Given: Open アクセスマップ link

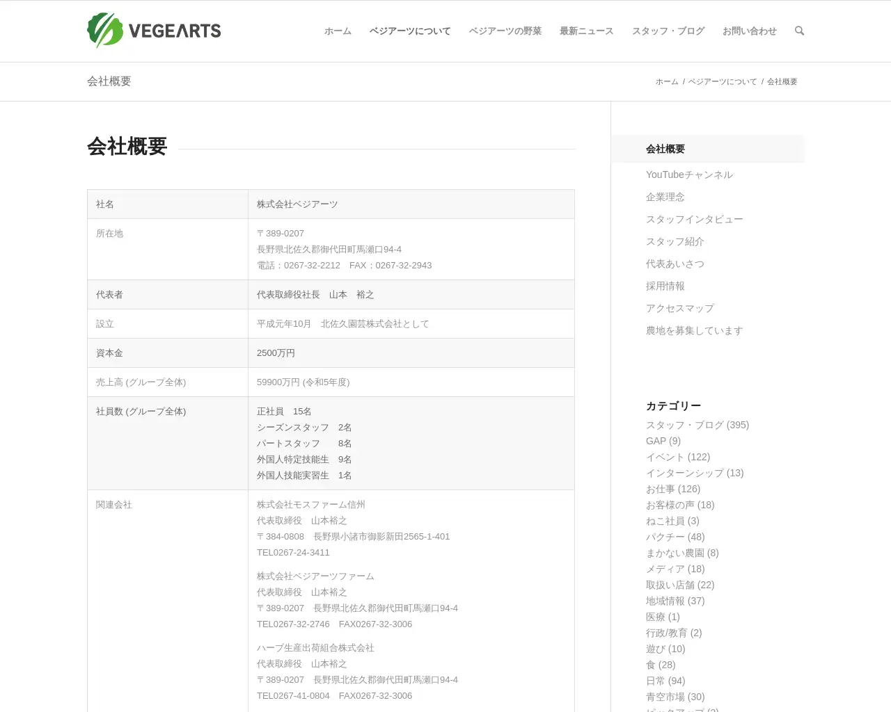Looking at the screenshot, I should click(x=679, y=309).
